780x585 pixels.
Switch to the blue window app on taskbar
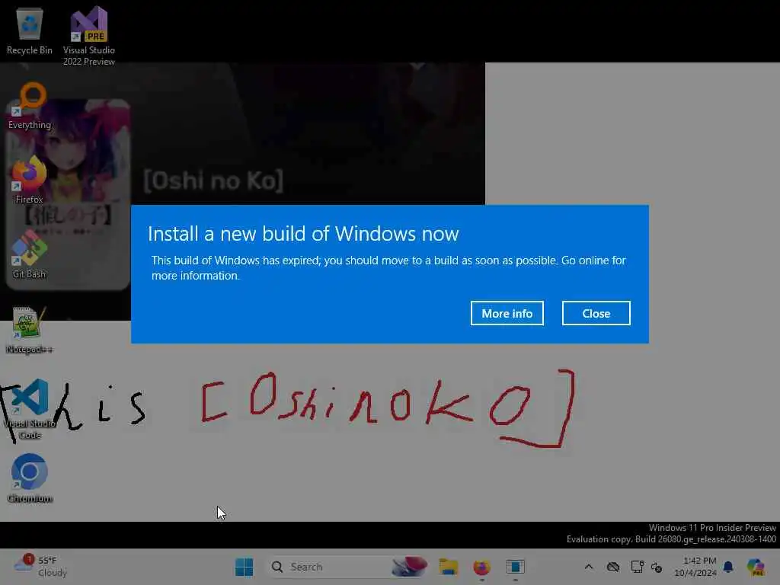tap(516, 567)
